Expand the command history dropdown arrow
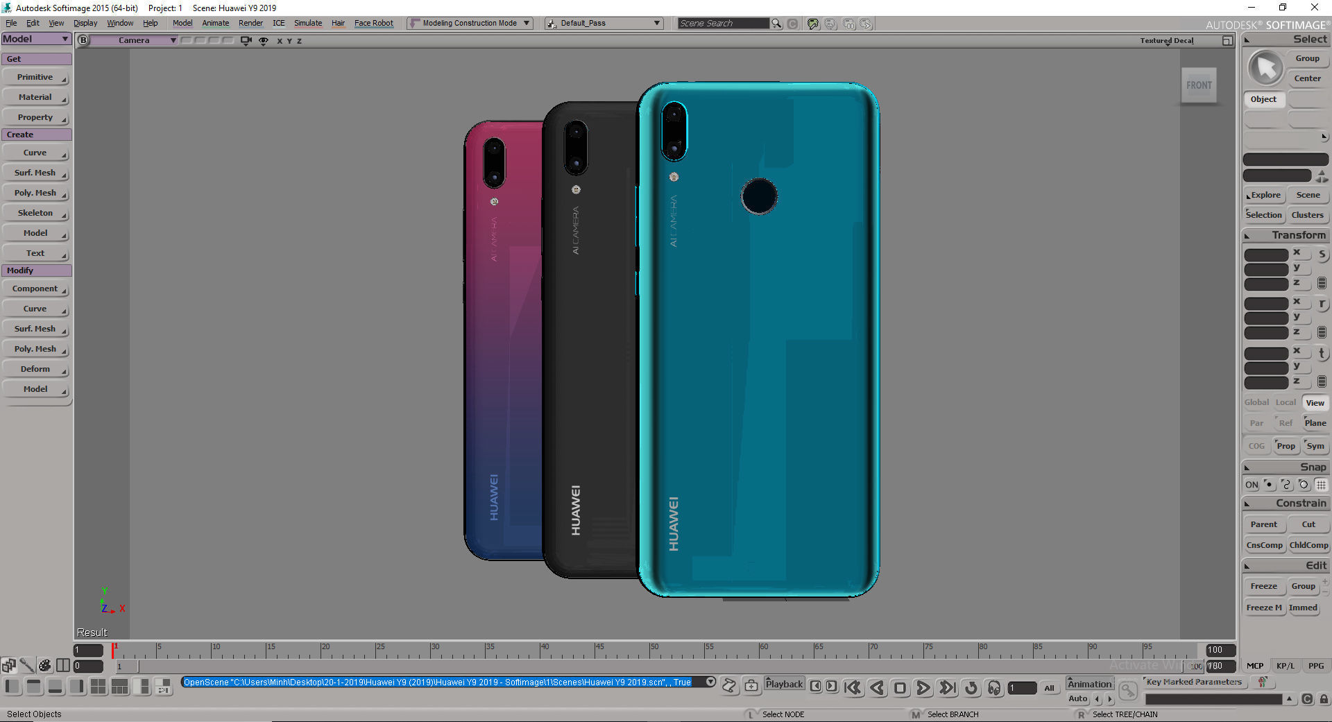The height and width of the screenshot is (722, 1332). (710, 682)
